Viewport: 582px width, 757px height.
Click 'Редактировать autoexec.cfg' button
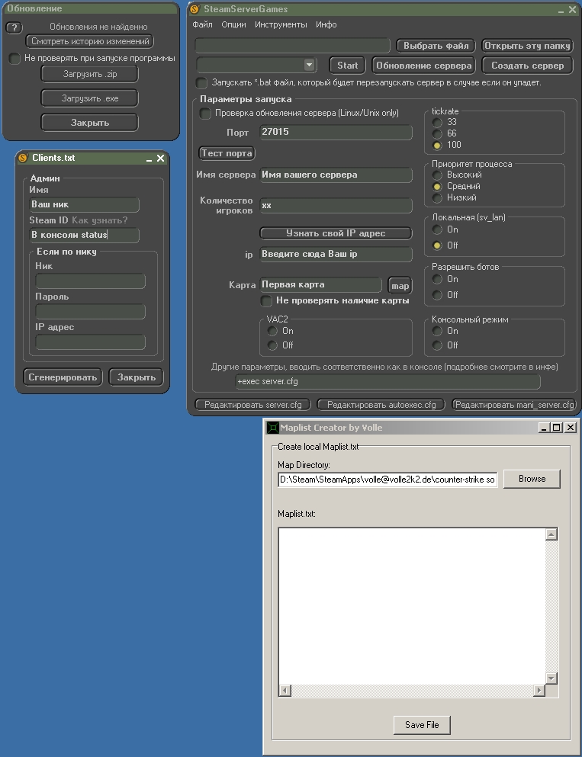pyautogui.click(x=381, y=405)
